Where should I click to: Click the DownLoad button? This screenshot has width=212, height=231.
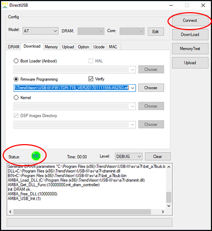click(x=190, y=34)
